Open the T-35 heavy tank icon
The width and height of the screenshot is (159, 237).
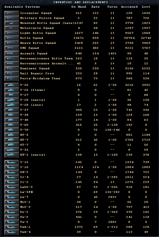pyautogui.click(x=11, y=150)
